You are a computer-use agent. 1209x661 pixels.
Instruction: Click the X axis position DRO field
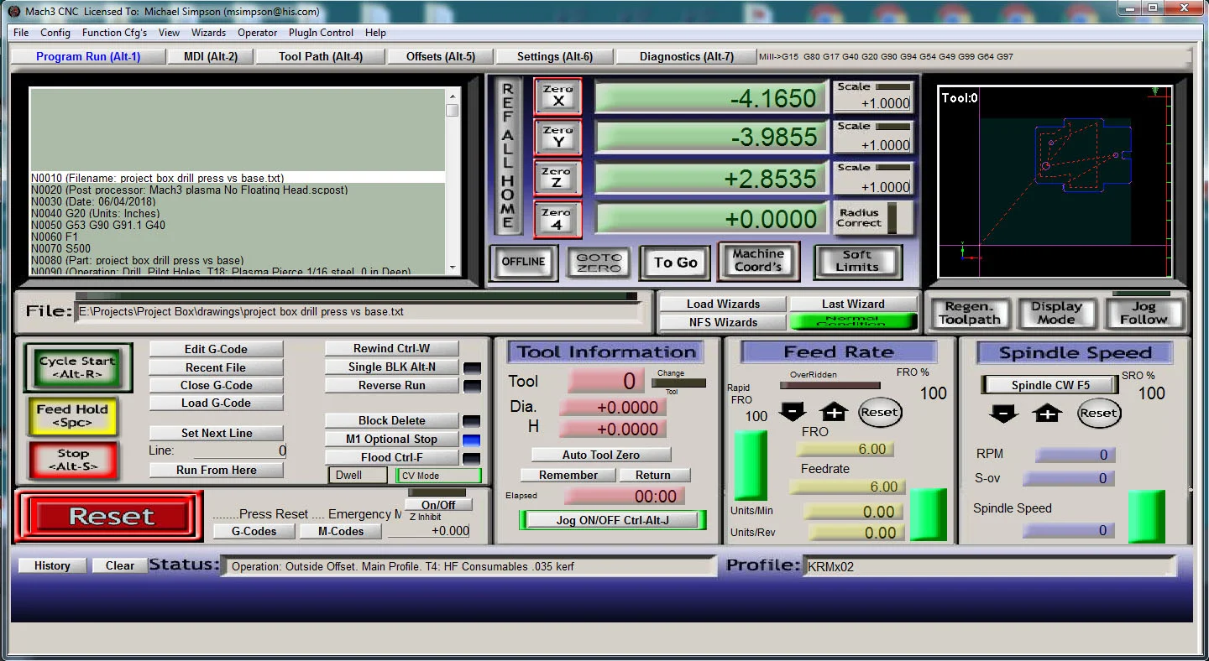pyautogui.click(x=711, y=98)
